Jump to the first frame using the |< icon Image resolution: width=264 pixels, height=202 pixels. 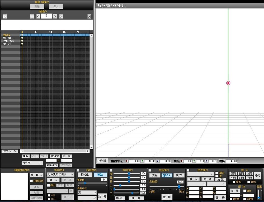click(5, 16)
